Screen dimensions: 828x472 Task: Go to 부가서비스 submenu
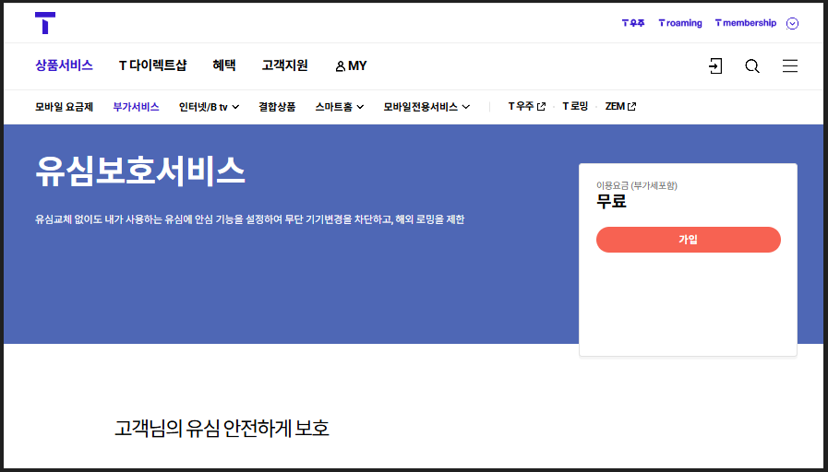click(136, 107)
